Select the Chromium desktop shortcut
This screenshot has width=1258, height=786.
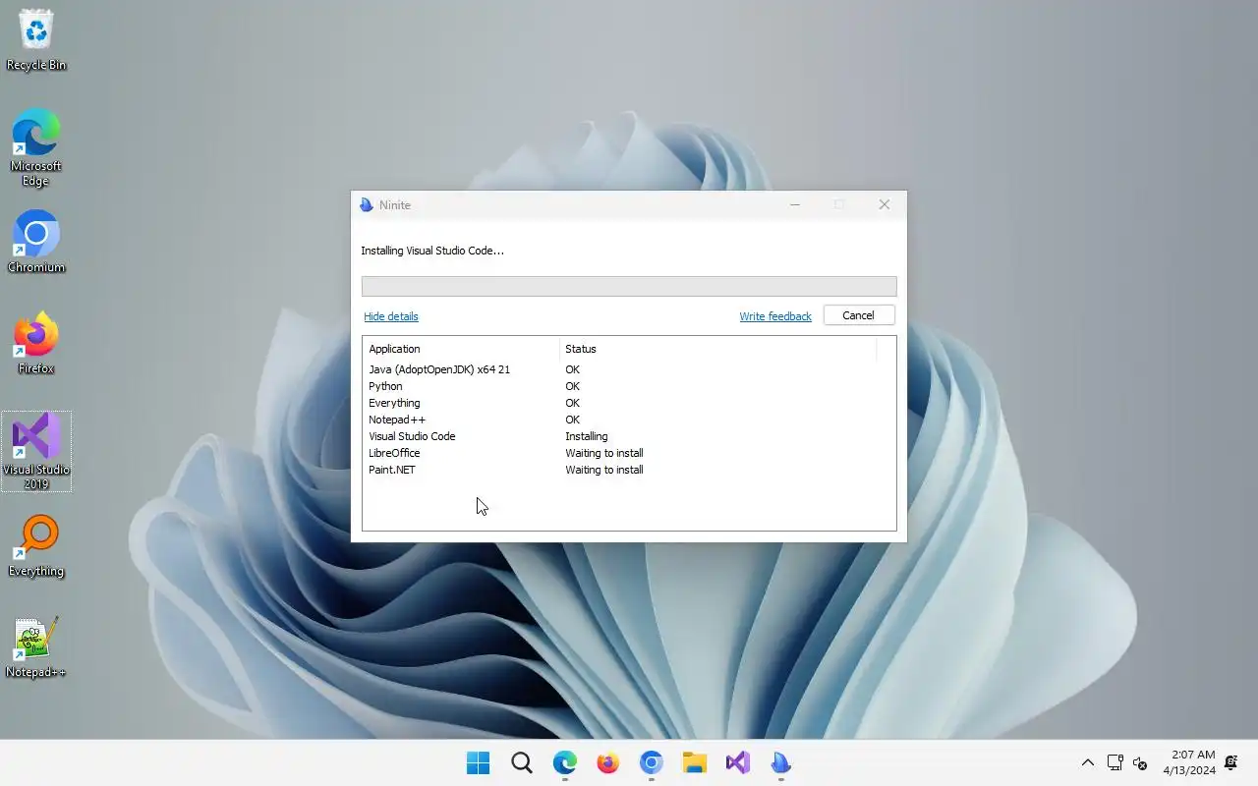36,242
